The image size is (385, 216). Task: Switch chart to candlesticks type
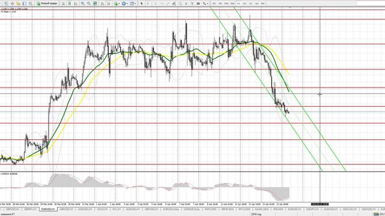[x=69, y=4]
